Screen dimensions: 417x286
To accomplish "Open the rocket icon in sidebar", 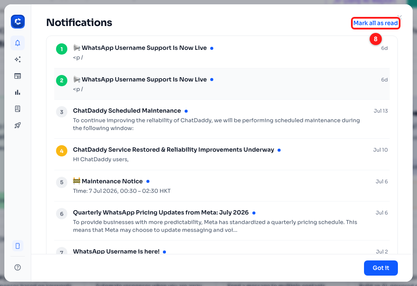I will pyautogui.click(x=17, y=125).
